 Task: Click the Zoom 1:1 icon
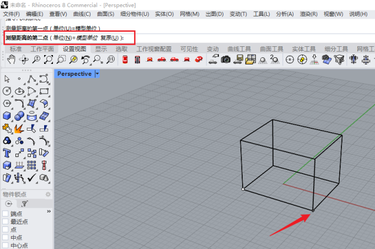[x=111, y=59]
